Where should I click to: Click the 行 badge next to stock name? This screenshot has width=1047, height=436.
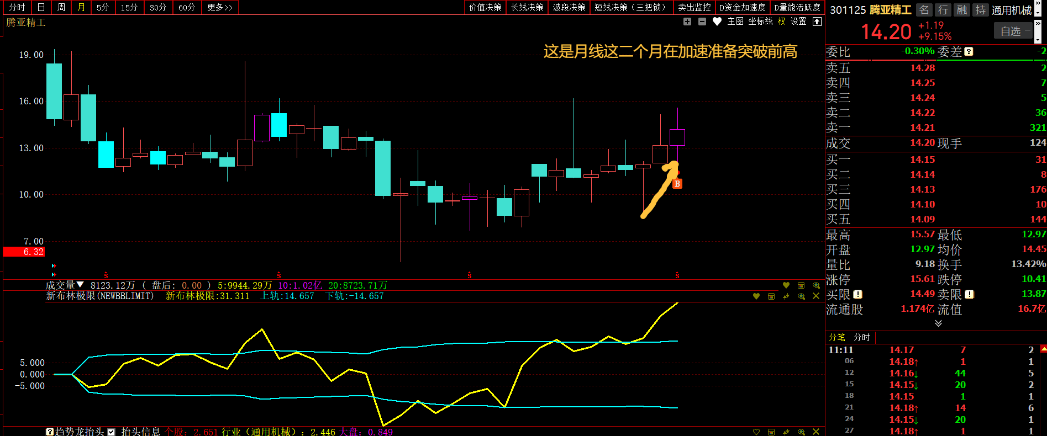pyautogui.click(x=943, y=10)
